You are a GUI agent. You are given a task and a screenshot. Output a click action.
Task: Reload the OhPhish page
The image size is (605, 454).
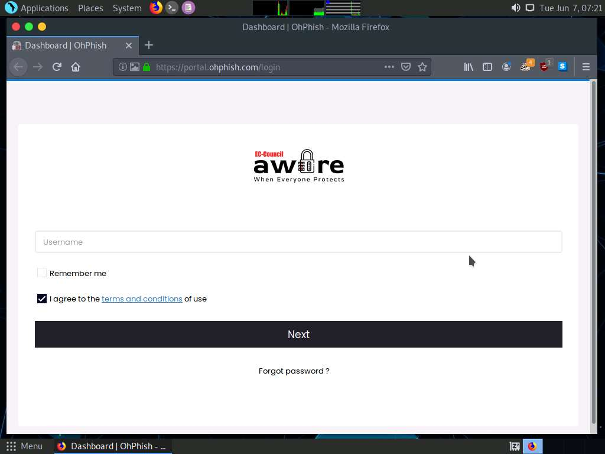point(57,67)
